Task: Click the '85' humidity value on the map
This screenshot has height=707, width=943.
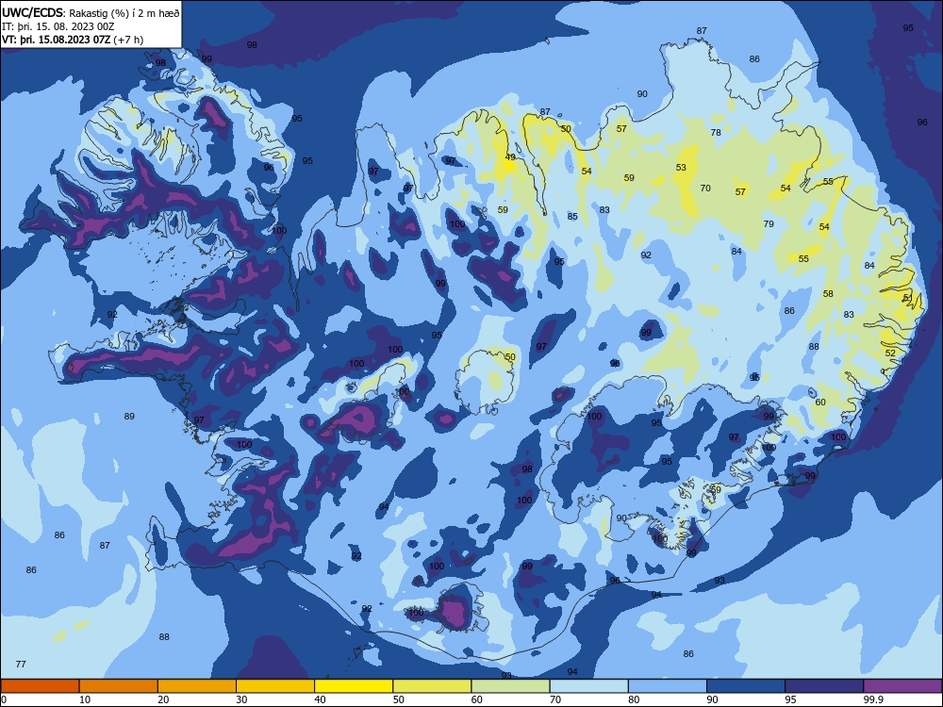Action: coord(572,217)
